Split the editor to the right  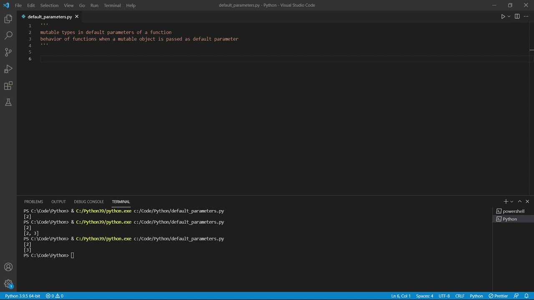517,17
